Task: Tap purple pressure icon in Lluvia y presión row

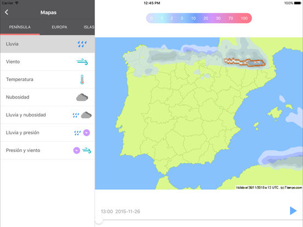Action: 87,133
